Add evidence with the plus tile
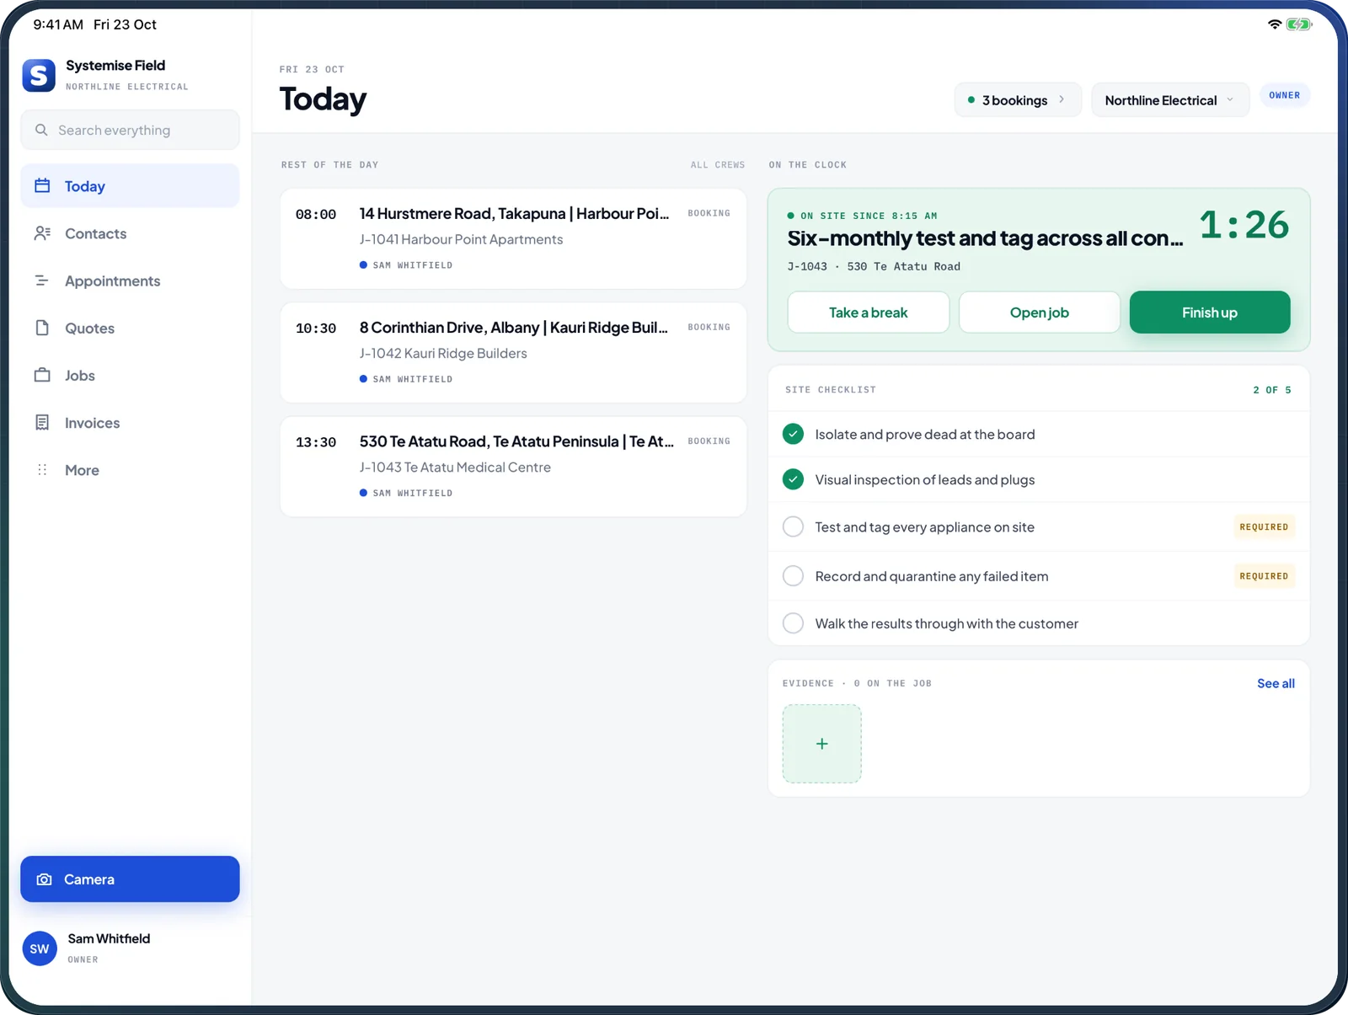 [821, 744]
